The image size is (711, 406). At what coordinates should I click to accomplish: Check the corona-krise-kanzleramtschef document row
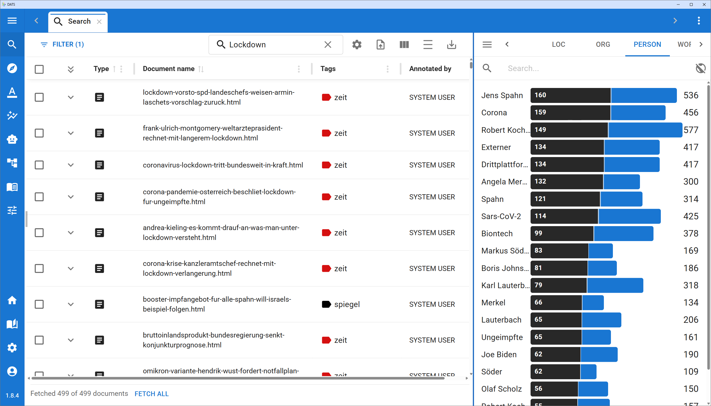39,268
